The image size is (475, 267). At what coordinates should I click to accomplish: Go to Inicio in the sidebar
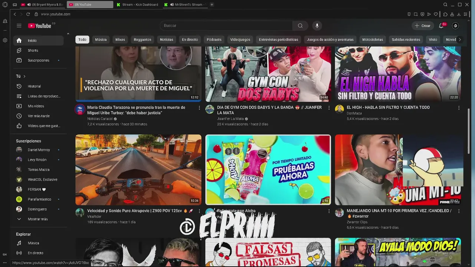click(39, 40)
